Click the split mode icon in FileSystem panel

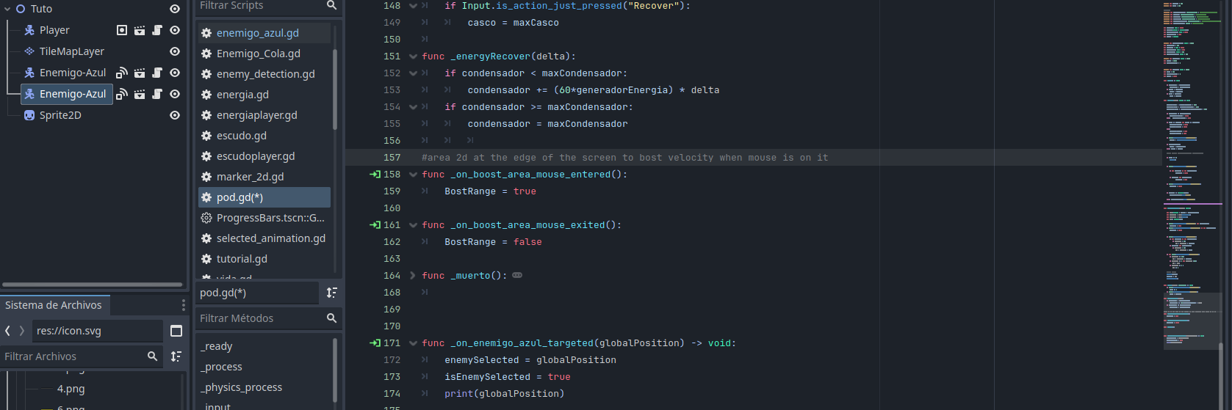click(176, 331)
